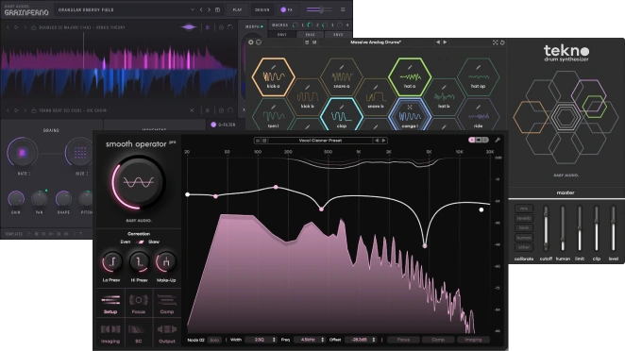625x351 pixels.
Task: Open the Imaging section icon in Smooth Operator sidebar
Action: (110, 334)
